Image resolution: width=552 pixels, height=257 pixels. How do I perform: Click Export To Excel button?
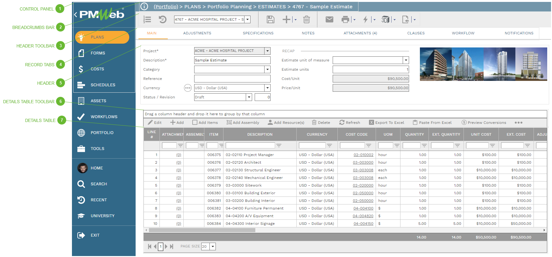[x=387, y=123]
